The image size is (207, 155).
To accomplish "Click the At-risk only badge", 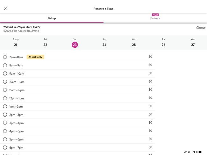I will pos(35,57).
